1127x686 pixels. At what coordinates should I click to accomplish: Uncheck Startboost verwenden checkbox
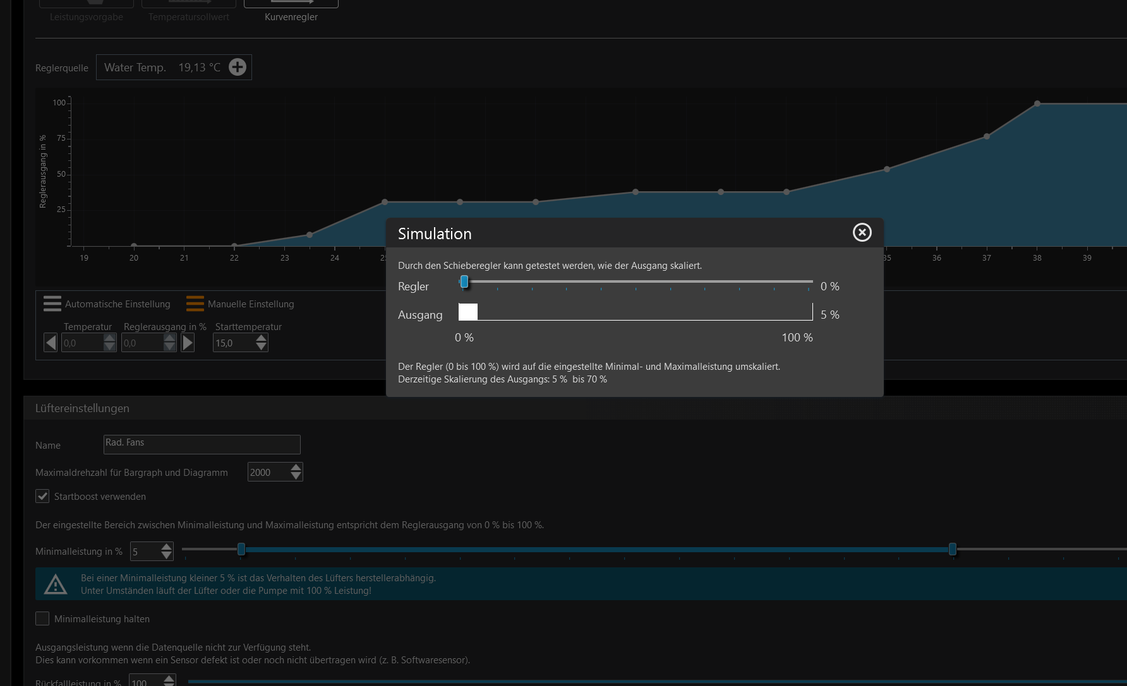tap(42, 496)
